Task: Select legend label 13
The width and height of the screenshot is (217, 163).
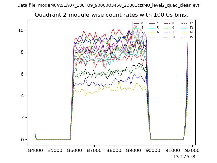Action: tap(191, 28)
